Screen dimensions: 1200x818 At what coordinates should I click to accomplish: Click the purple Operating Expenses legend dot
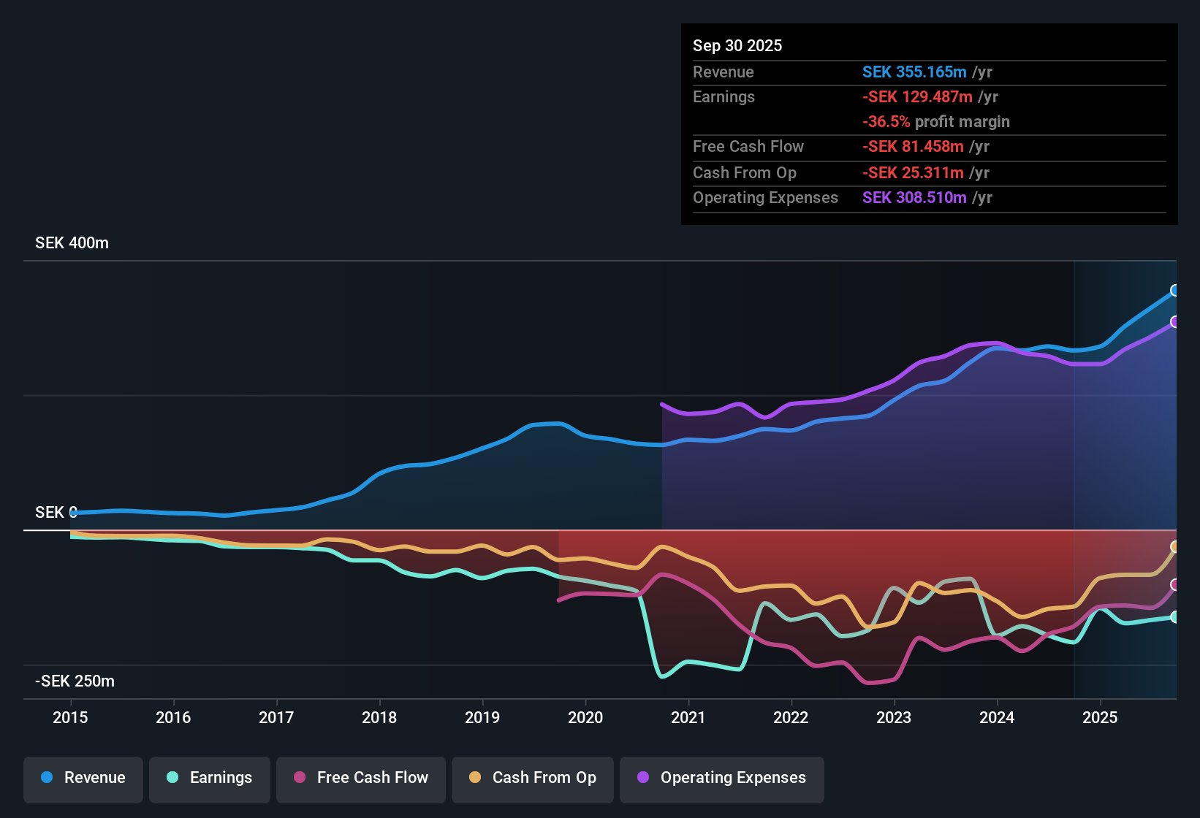coord(643,778)
